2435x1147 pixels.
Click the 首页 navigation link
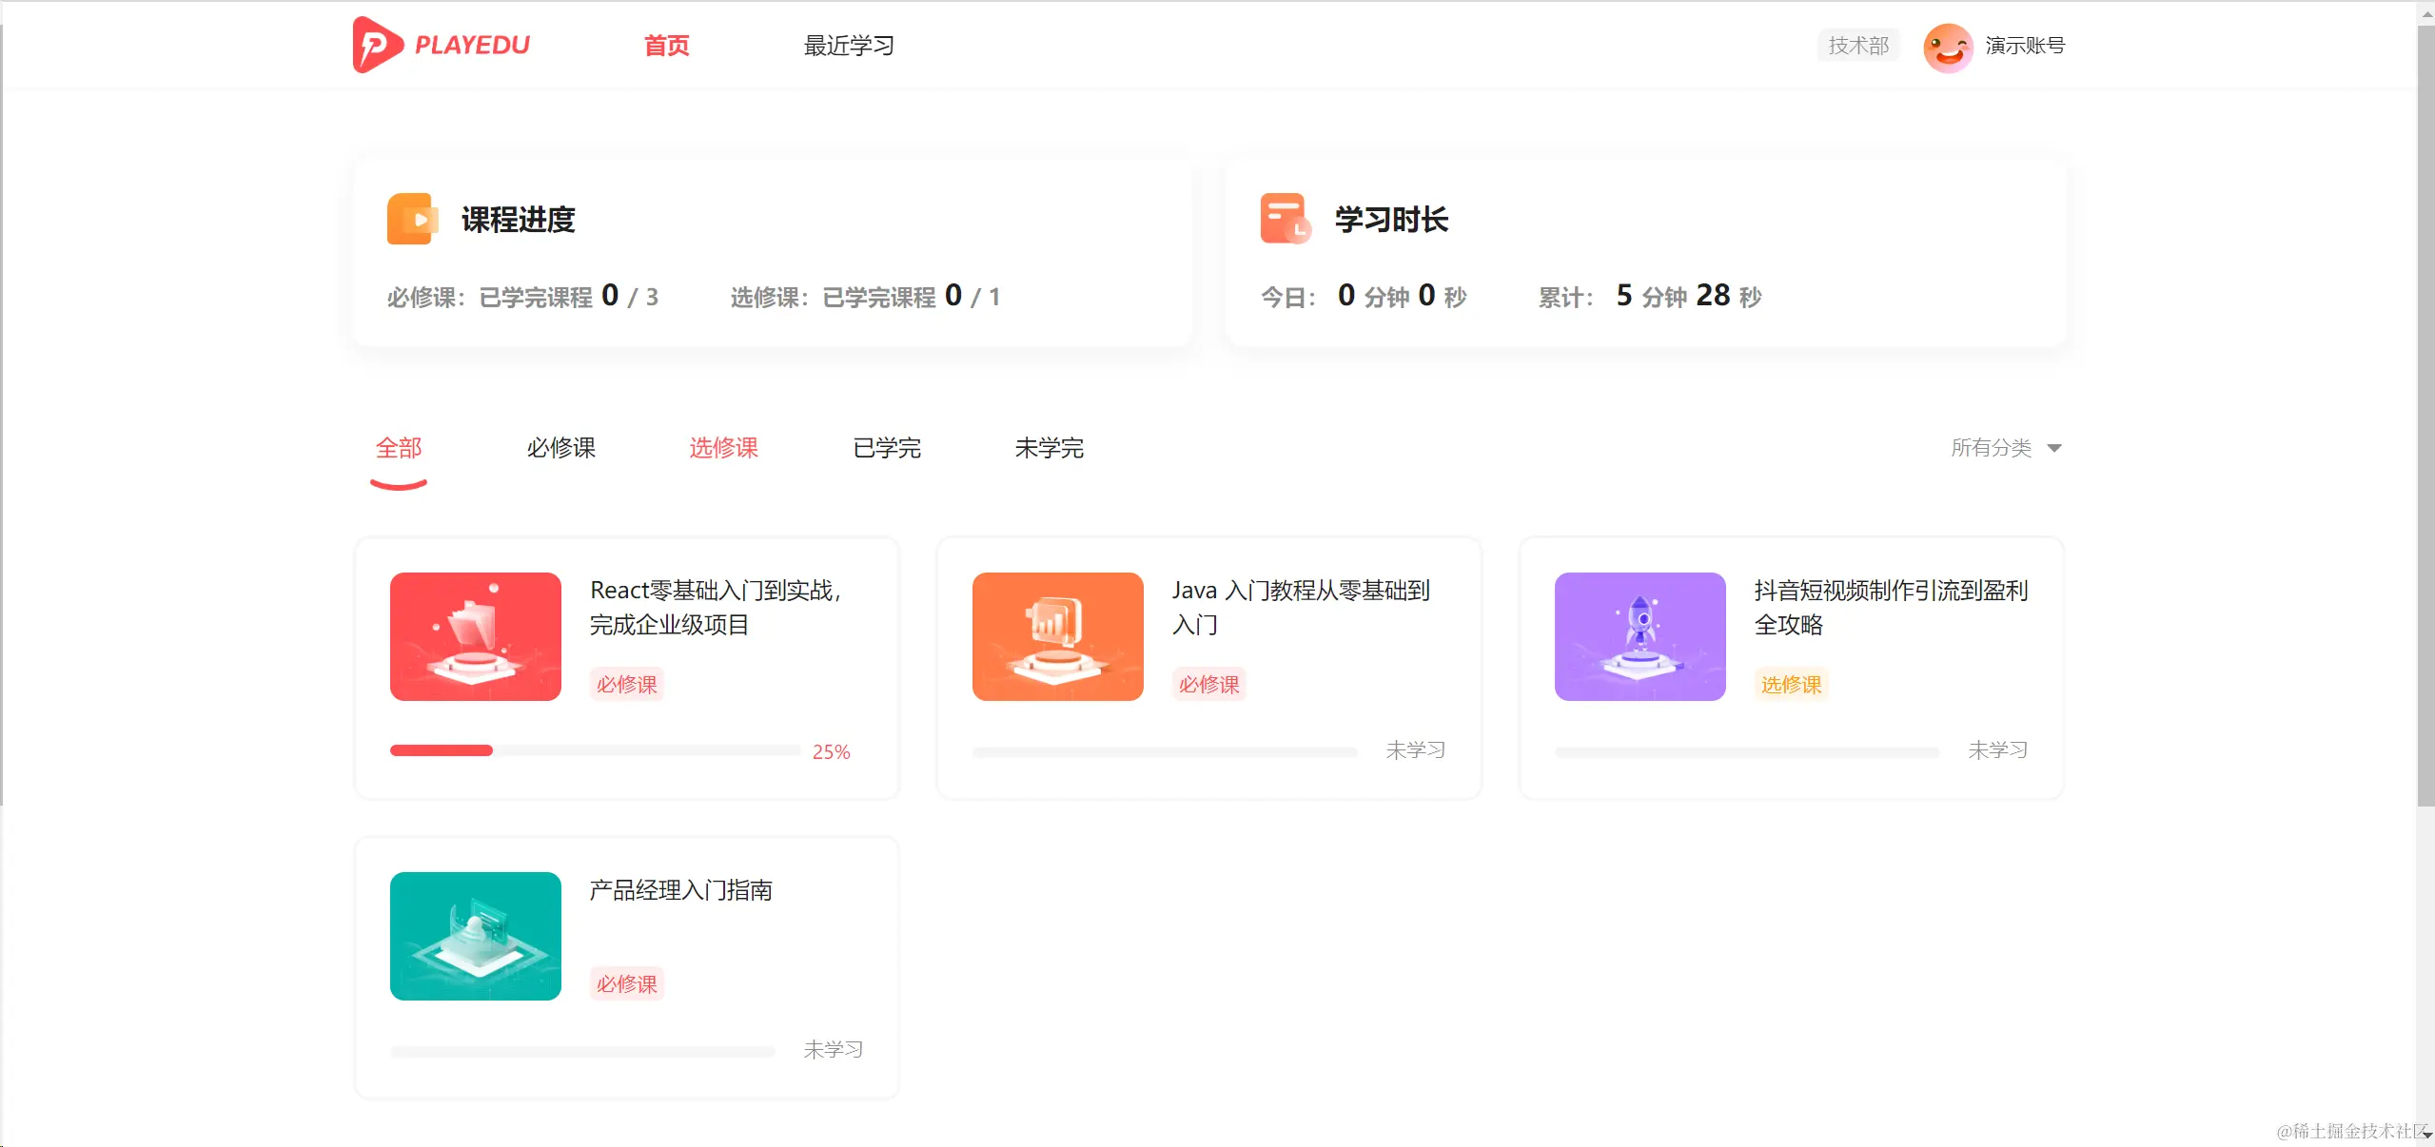tap(664, 45)
